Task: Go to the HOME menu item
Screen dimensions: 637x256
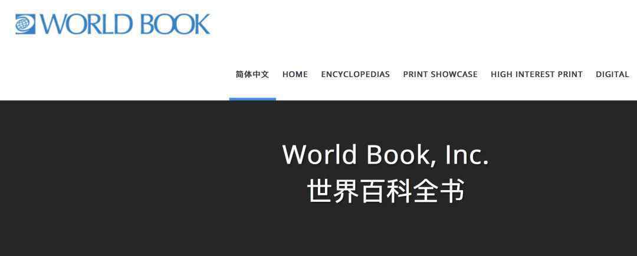Action: [x=295, y=75]
